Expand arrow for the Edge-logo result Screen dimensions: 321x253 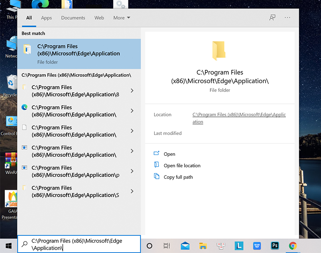[x=132, y=111]
